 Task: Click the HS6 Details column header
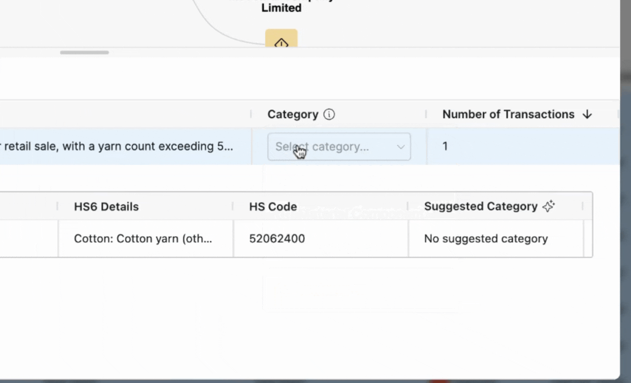(x=106, y=207)
